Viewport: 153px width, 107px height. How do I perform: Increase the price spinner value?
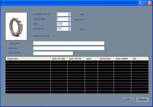click(69, 23)
